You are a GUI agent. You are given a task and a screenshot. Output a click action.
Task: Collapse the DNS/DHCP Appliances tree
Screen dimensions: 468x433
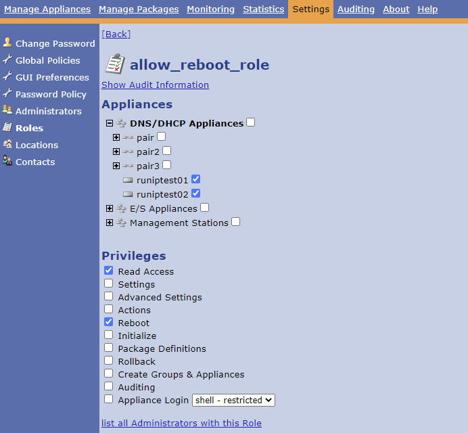[x=110, y=123]
